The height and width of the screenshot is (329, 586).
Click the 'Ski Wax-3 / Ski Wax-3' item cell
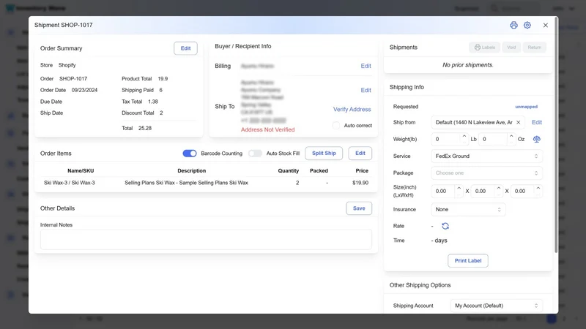pyautogui.click(x=70, y=183)
